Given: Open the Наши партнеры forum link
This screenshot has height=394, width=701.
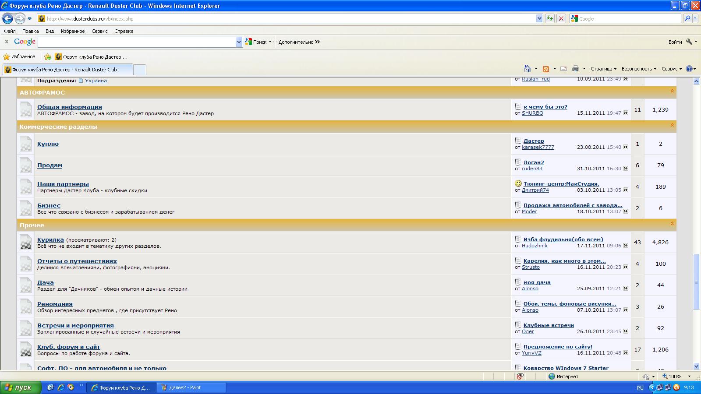Looking at the screenshot, I should [63, 184].
